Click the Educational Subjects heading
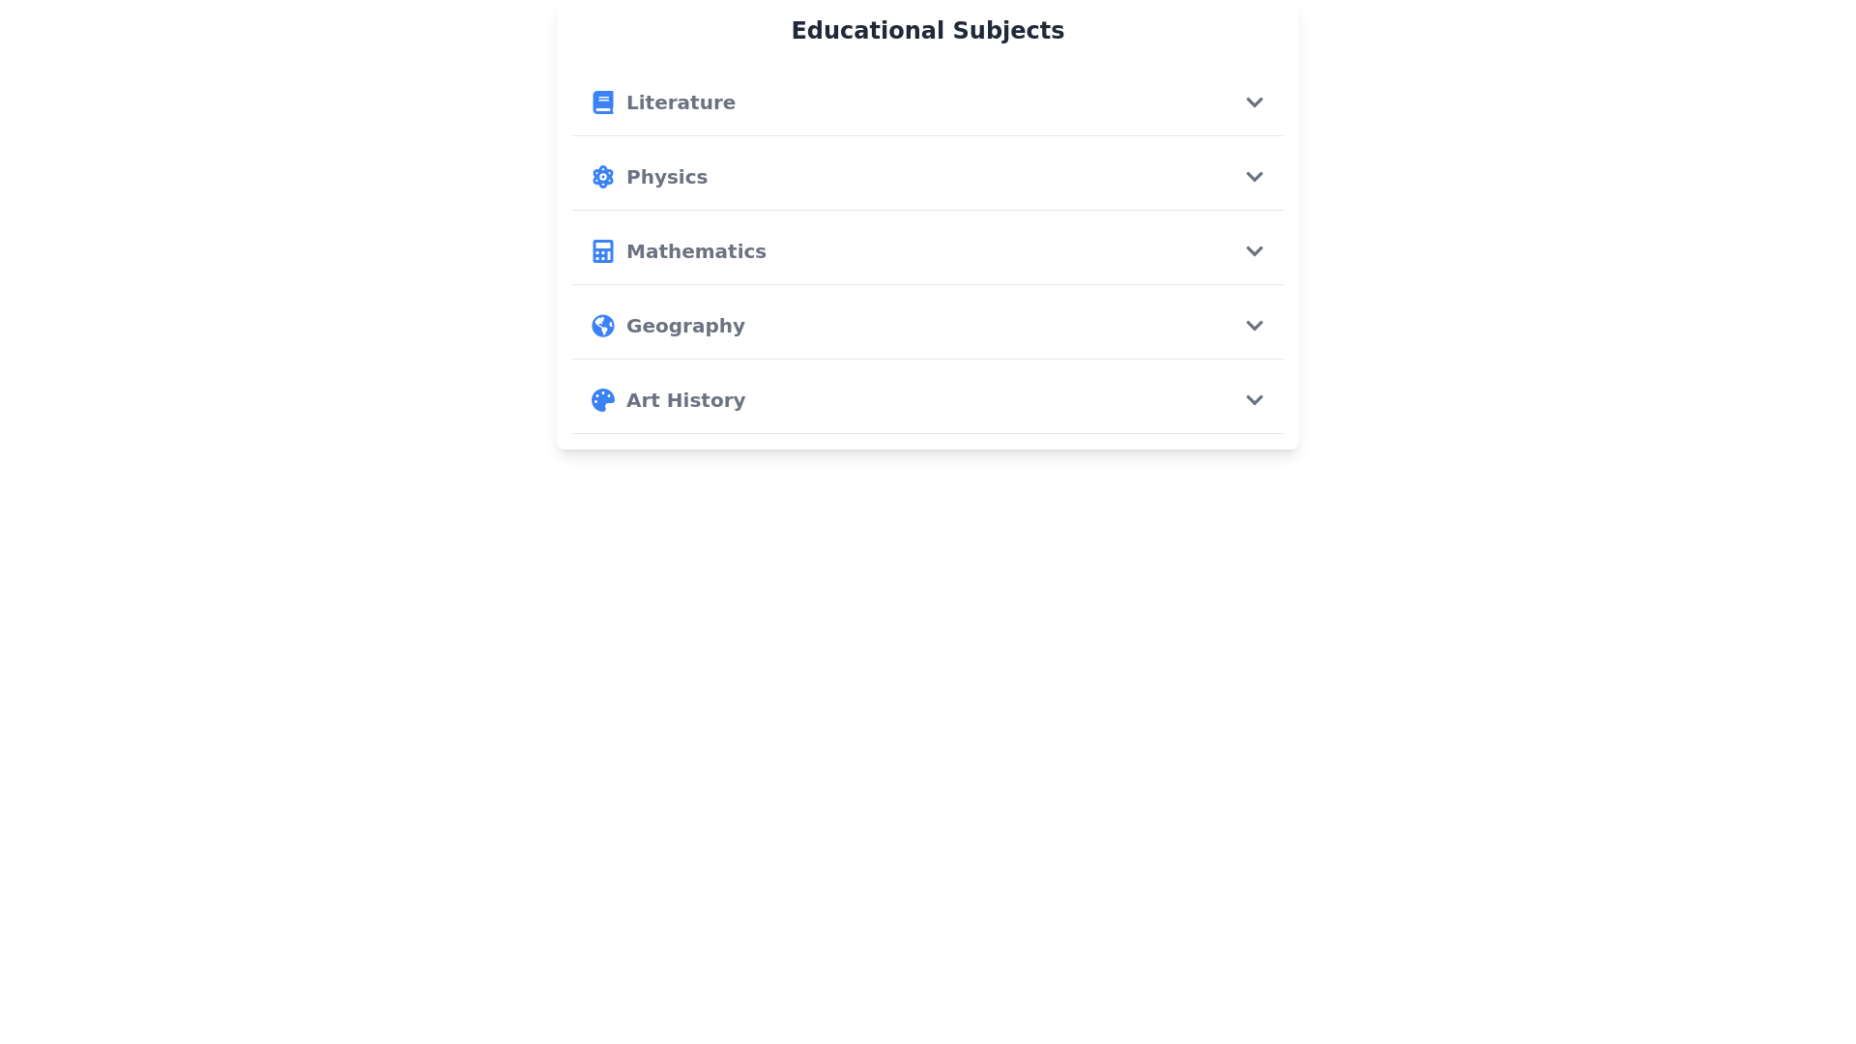The image size is (1856, 1044). pos(927,31)
